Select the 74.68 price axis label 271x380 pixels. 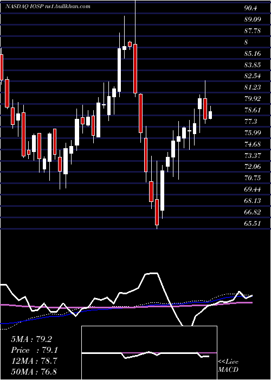click(253, 144)
